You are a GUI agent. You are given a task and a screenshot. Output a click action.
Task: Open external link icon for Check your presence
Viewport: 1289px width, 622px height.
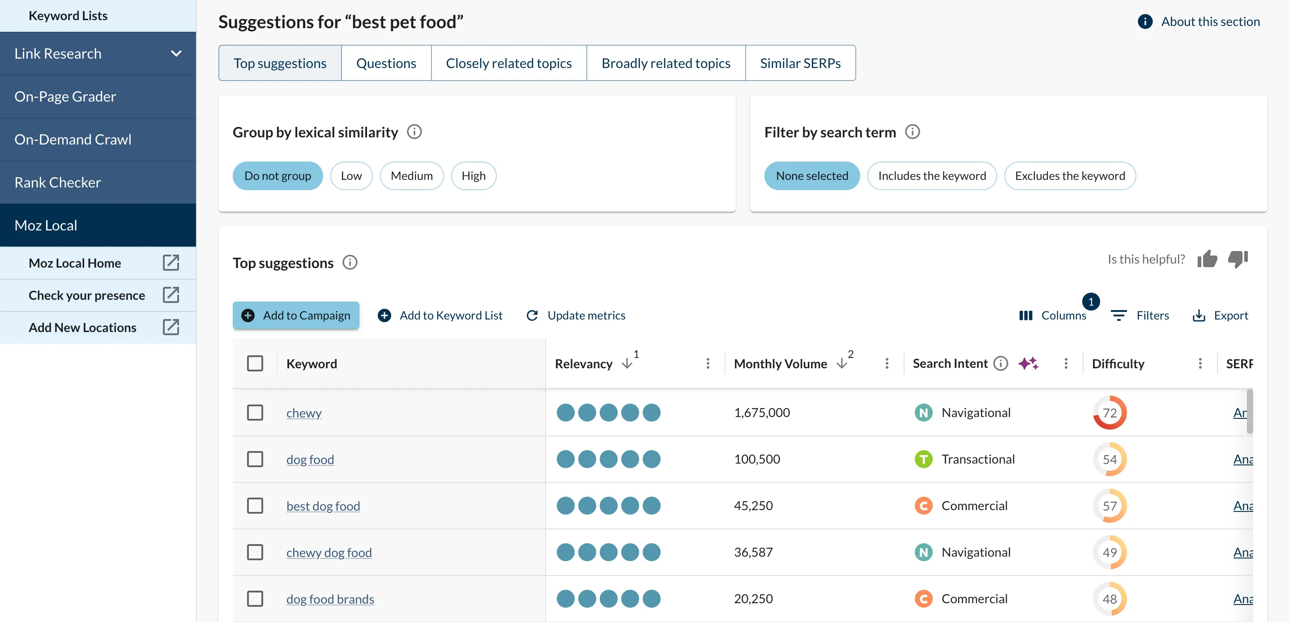pos(171,295)
